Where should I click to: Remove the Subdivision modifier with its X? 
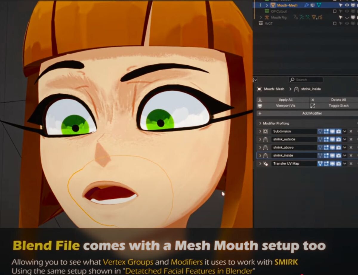coord(351,131)
